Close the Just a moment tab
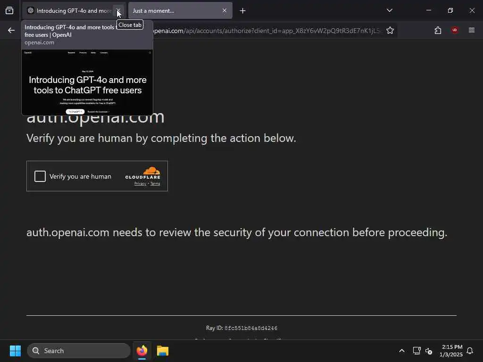 225,11
